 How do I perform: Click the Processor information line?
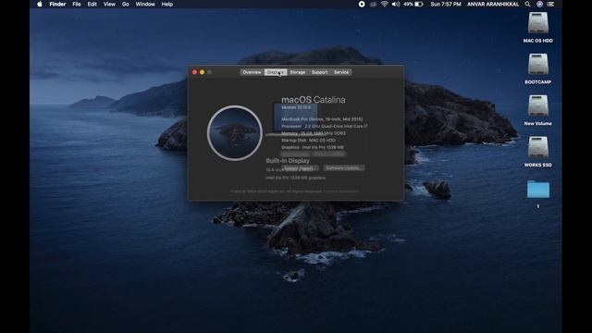click(x=325, y=126)
